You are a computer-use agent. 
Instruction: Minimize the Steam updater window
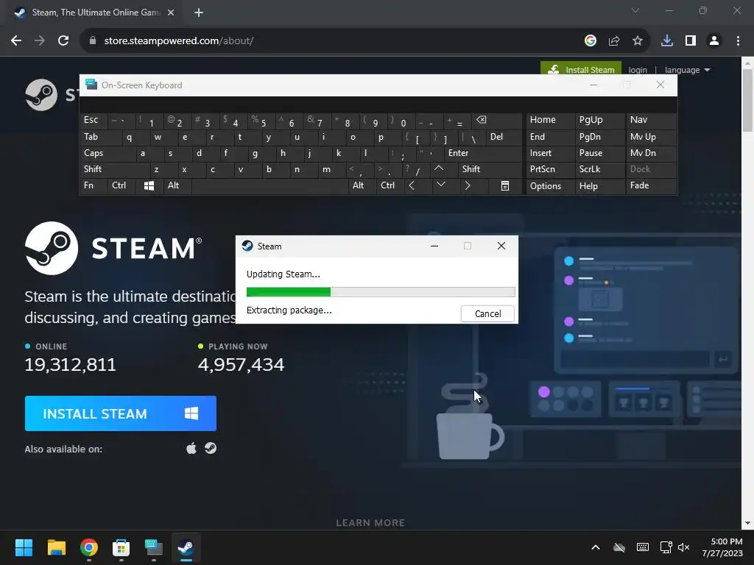[434, 246]
